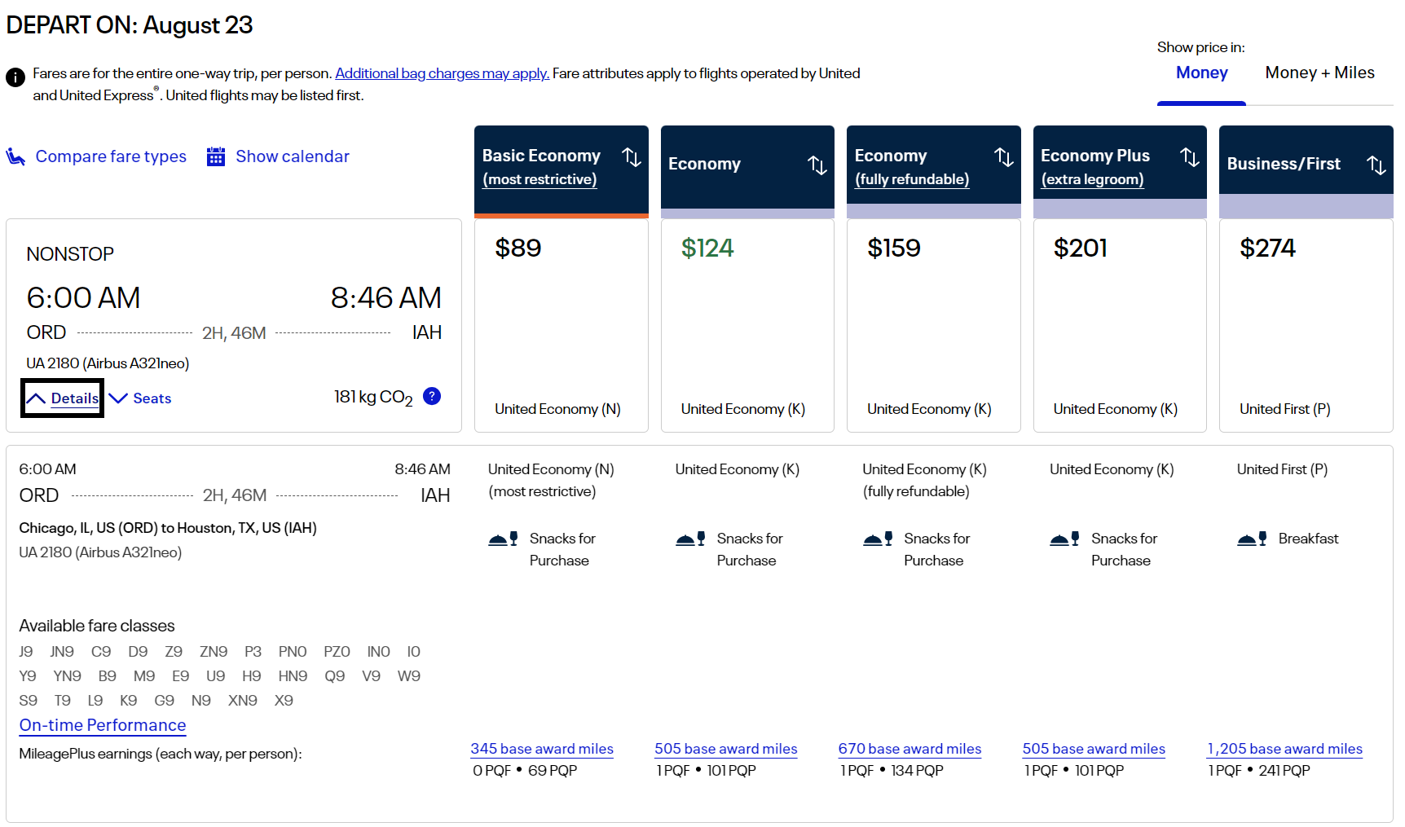1405x827 pixels.
Task: Select $274 Business/First fare
Action: (x=1306, y=325)
